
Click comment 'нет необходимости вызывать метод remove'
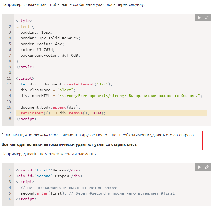(x=69, y=187)
